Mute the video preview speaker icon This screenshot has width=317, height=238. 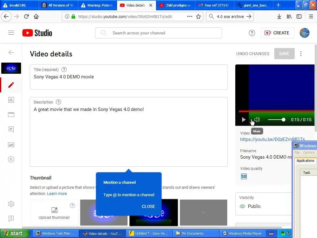tap(257, 120)
